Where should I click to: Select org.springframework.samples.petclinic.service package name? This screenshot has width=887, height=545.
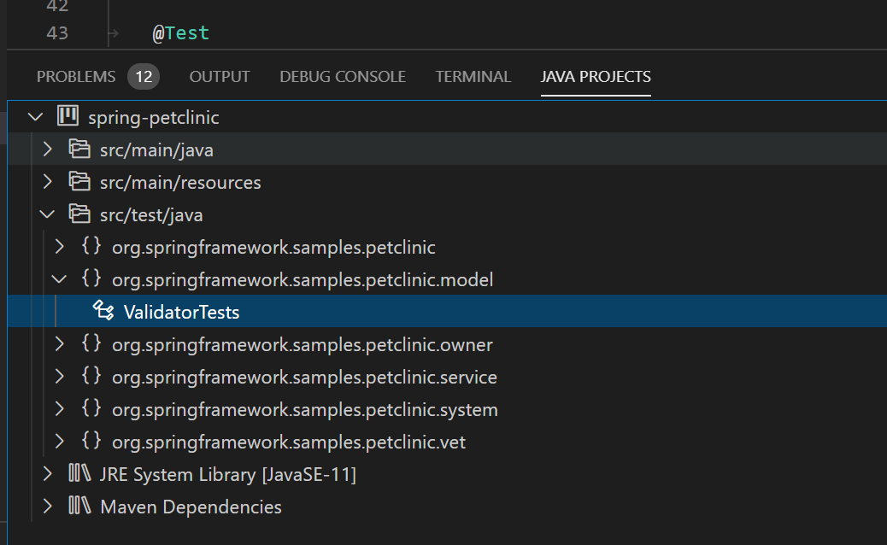coord(304,377)
